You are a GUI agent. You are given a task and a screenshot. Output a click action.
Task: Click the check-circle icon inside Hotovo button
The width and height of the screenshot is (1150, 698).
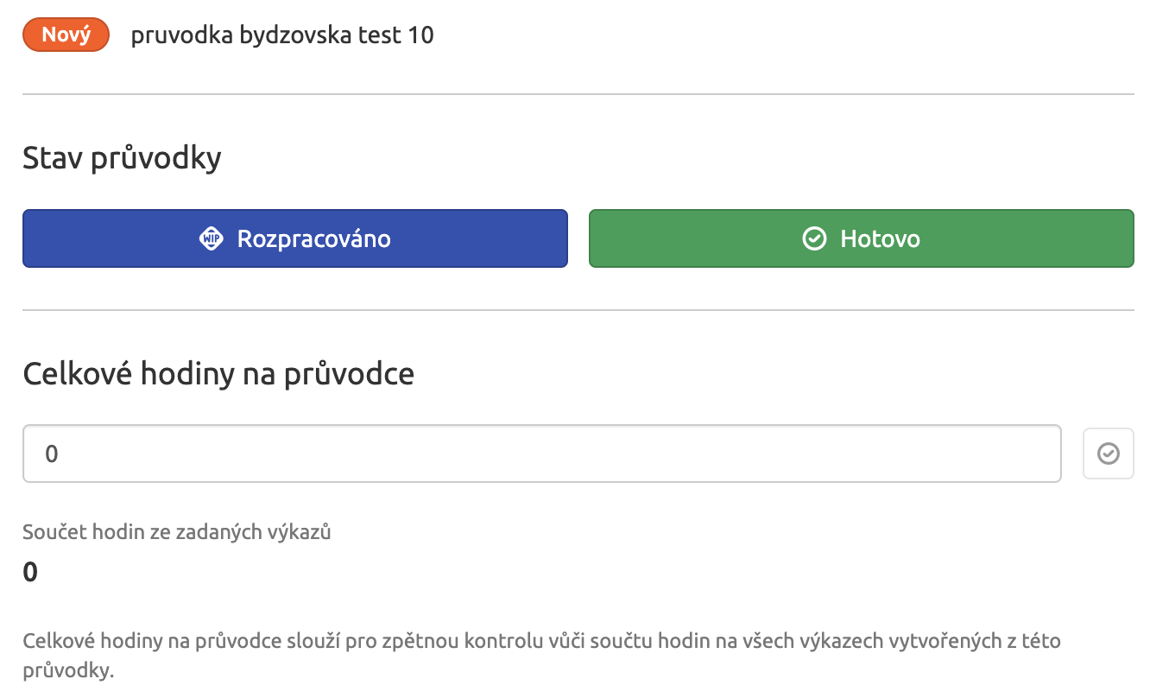pos(814,238)
